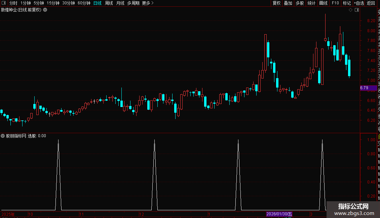Screen dimensions: 380x218
Task: Switch to 周线 weekly chart
Action: coord(109,3)
